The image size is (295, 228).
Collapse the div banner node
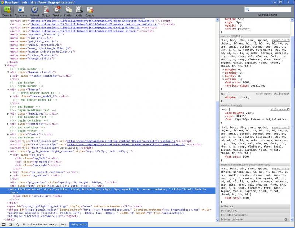point(8,90)
